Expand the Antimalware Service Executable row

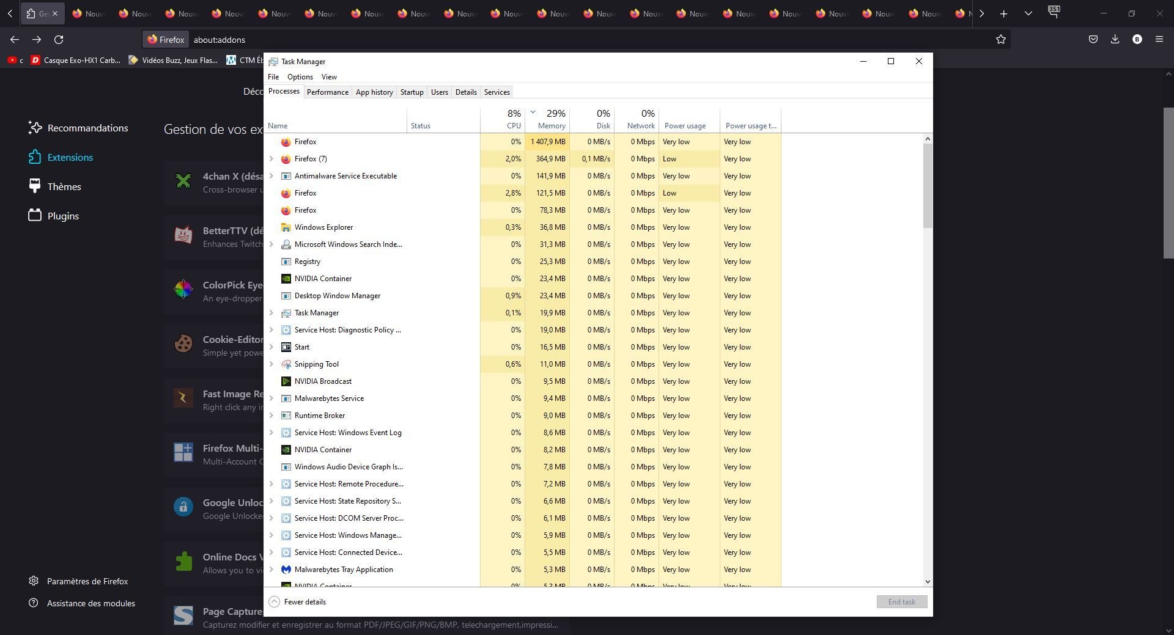[271, 176]
